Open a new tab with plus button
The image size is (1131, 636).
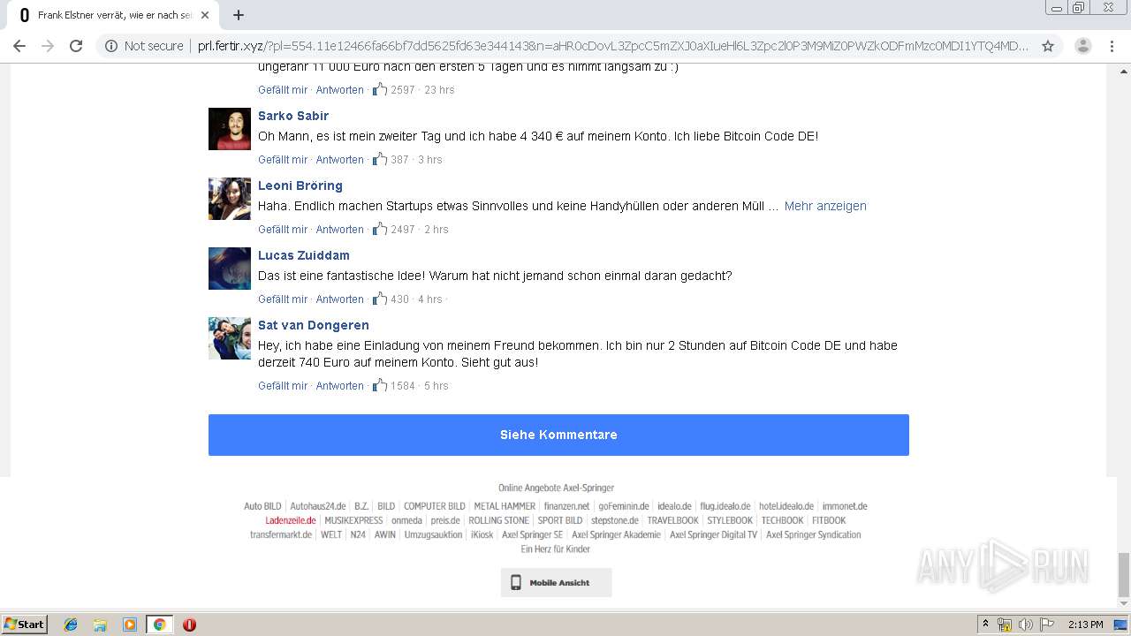(239, 15)
